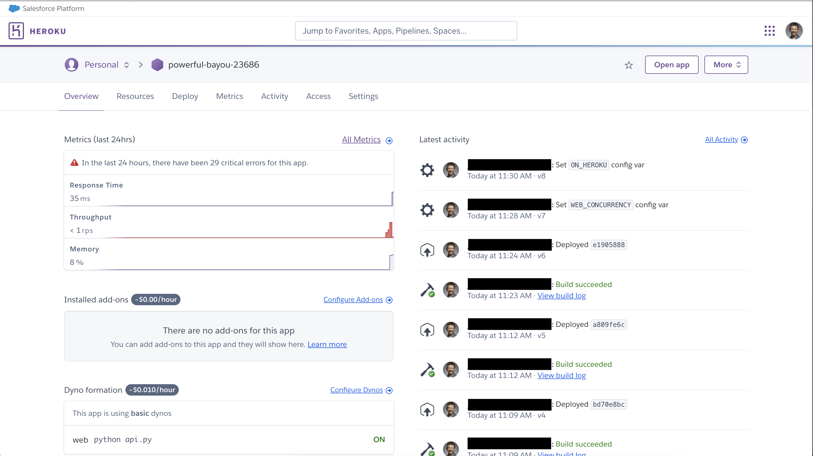Switch to the Metrics tab
Screen dimensions: 813x456
pyautogui.click(x=229, y=96)
